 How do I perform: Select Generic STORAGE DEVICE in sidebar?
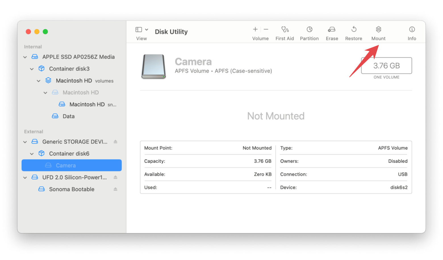point(75,142)
